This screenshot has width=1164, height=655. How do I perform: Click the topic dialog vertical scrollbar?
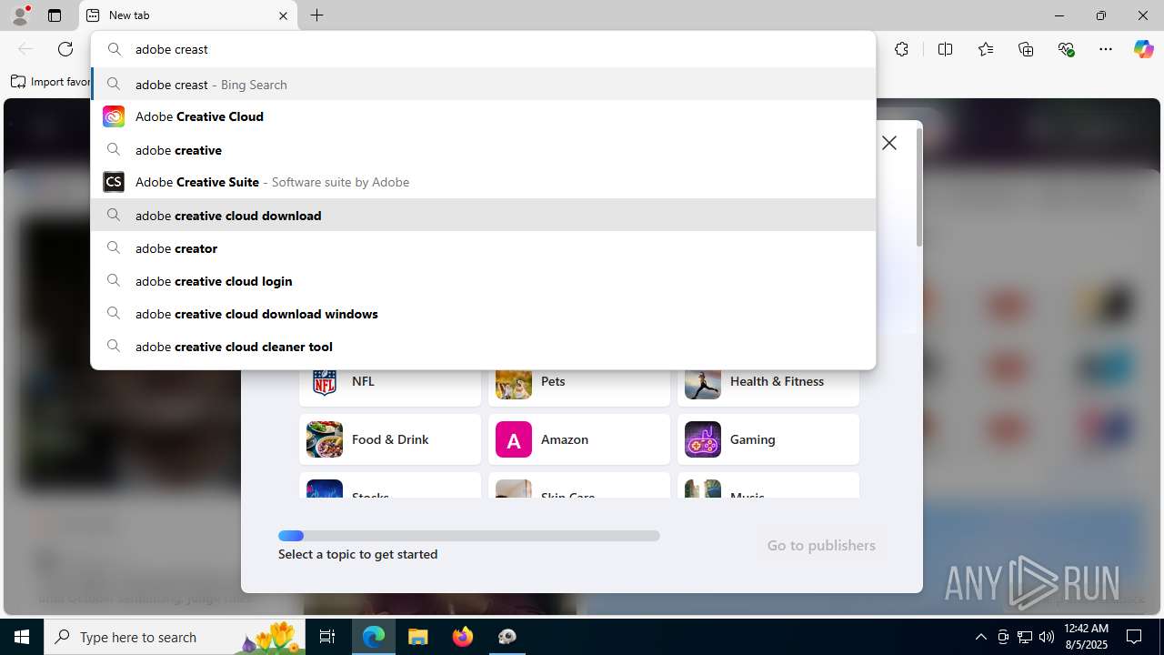point(918,186)
